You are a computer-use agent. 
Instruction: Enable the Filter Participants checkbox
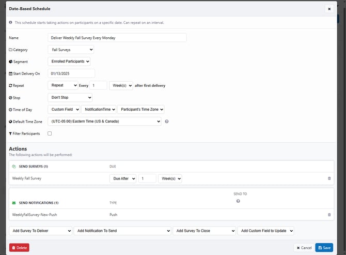point(50,133)
